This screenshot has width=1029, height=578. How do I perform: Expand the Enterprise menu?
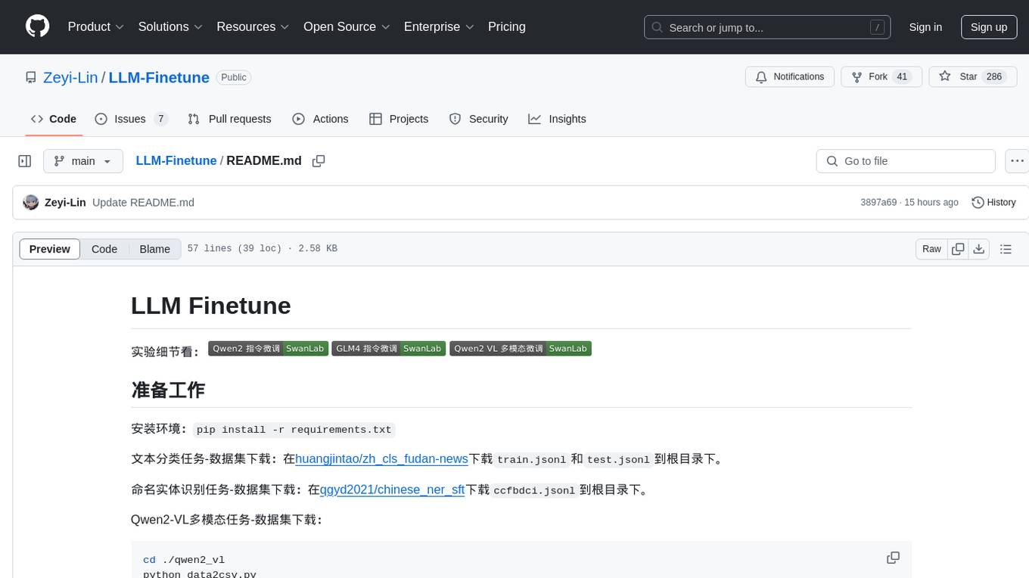439,26
